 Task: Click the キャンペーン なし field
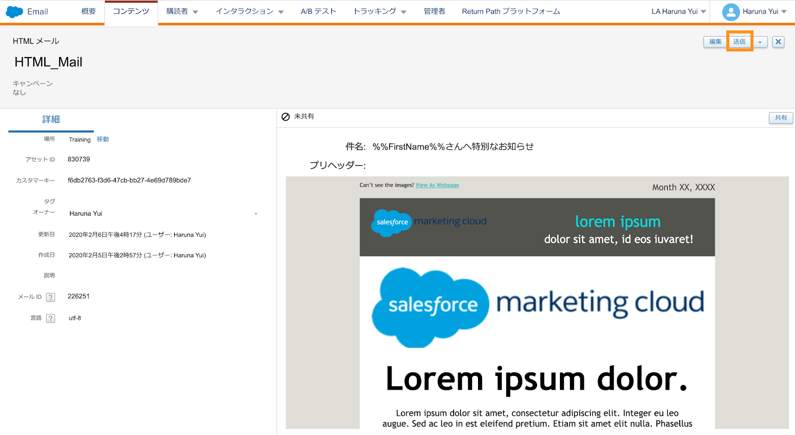point(33,88)
